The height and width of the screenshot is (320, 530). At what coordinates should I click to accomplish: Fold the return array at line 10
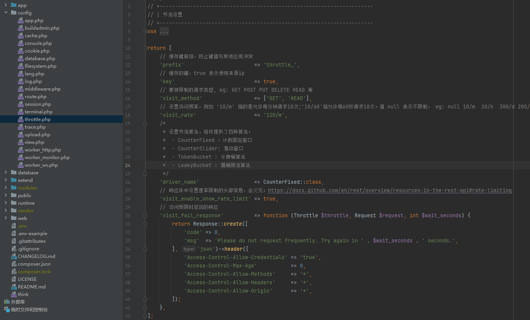145,48
